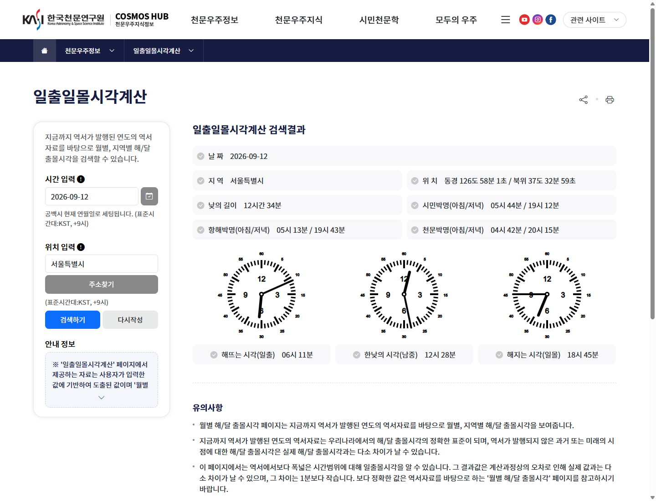656x501 pixels.
Task: Click the 주소찾기 button
Action: pos(102,284)
